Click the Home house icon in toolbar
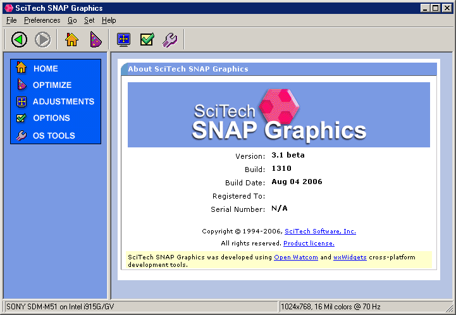 [71, 39]
